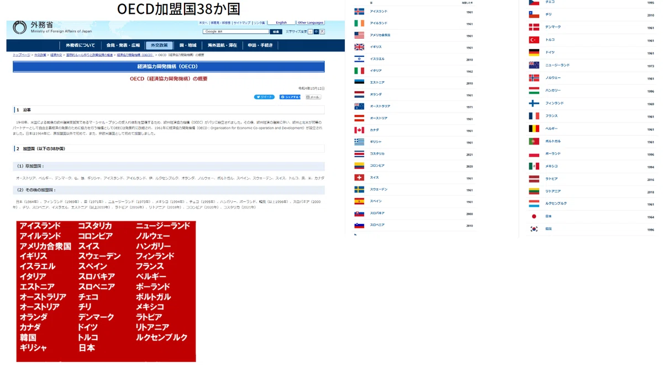Follow the サイトマップ header link

point(242,23)
